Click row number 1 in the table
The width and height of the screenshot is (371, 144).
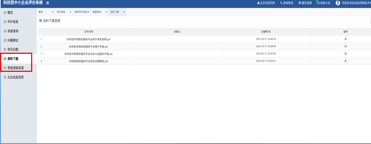[41, 39]
